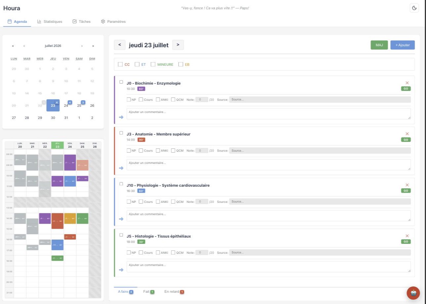Jump to next year with double chevron
This screenshot has height=304, width=426.
[x=93, y=46]
